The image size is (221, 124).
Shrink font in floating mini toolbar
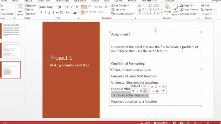point(156,86)
